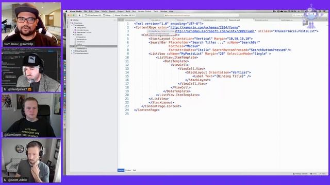Select the highlighted PostsList.xaml tree row

tap(93, 46)
